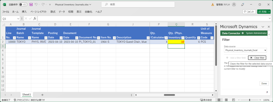Click the insert function fx icon
The height and width of the screenshot is (102, 273).
click(35, 18)
